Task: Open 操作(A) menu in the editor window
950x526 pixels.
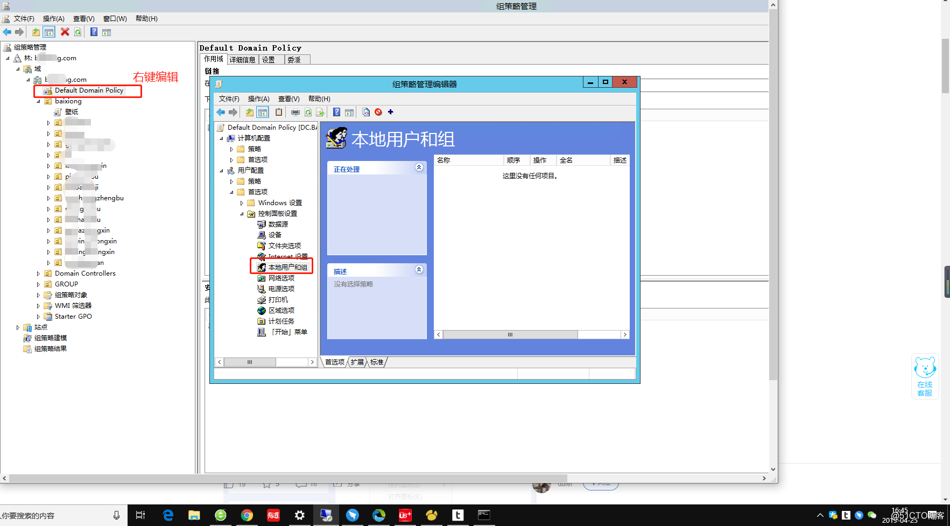Action: [258, 99]
